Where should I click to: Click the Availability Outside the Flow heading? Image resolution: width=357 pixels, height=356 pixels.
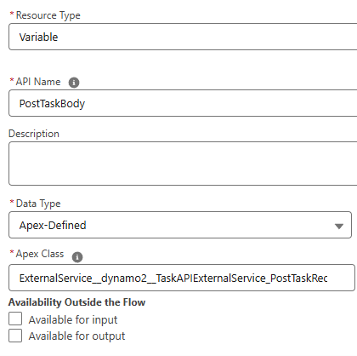click(x=76, y=302)
